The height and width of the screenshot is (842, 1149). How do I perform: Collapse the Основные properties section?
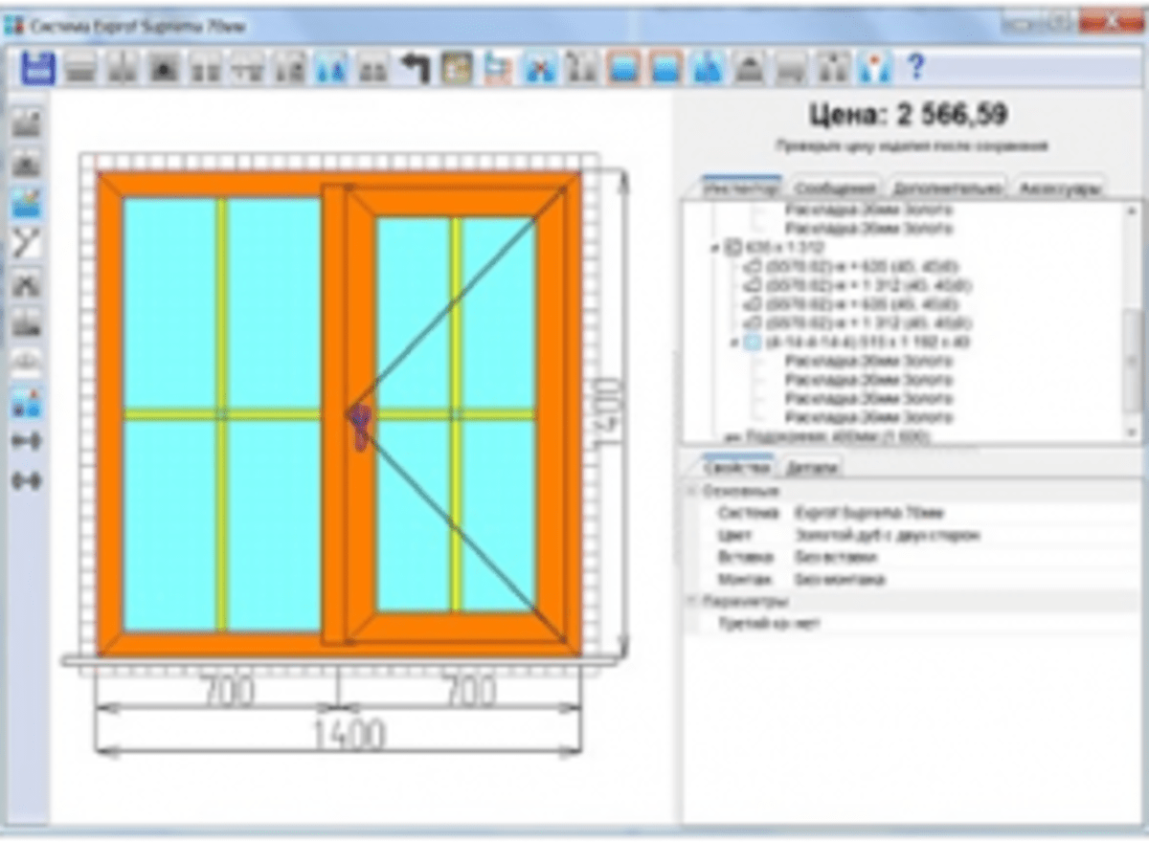691,491
